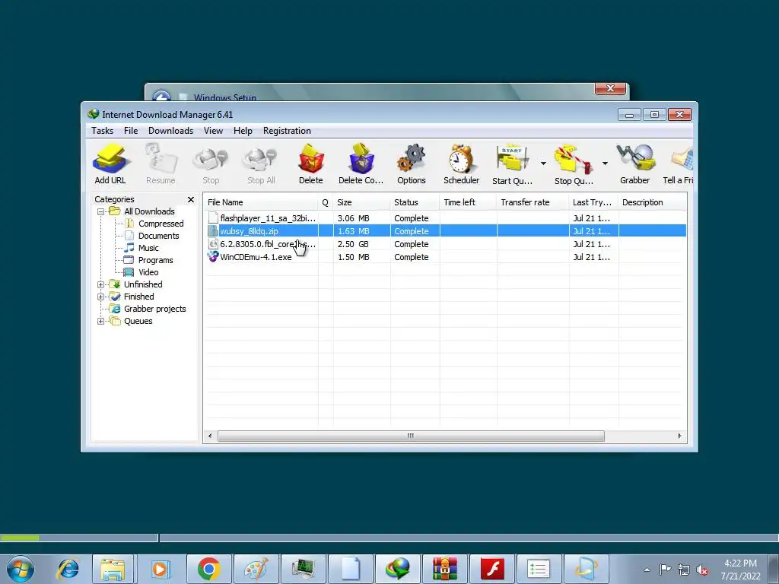Open the Tasks menu

click(103, 131)
